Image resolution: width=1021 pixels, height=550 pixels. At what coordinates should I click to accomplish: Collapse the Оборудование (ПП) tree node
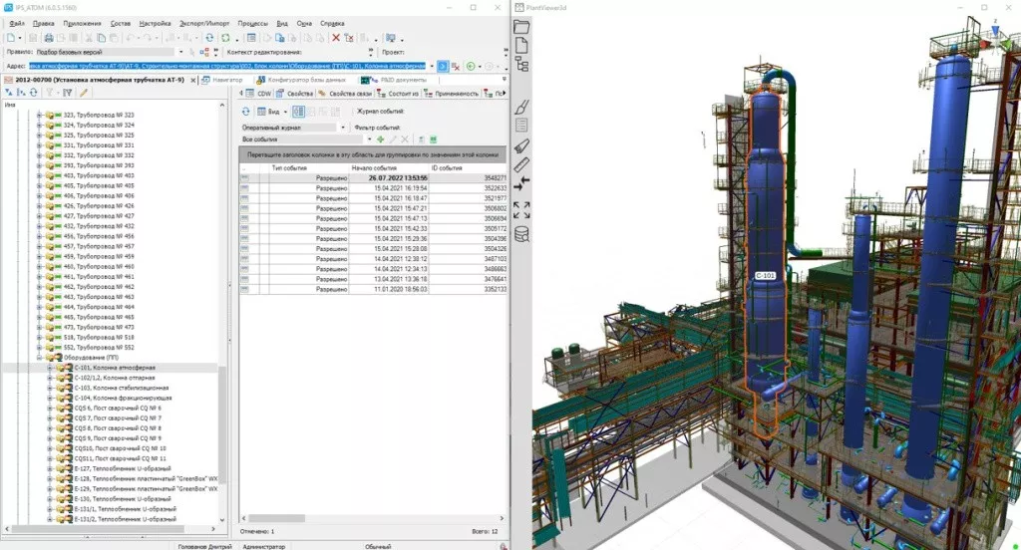click(x=40, y=358)
